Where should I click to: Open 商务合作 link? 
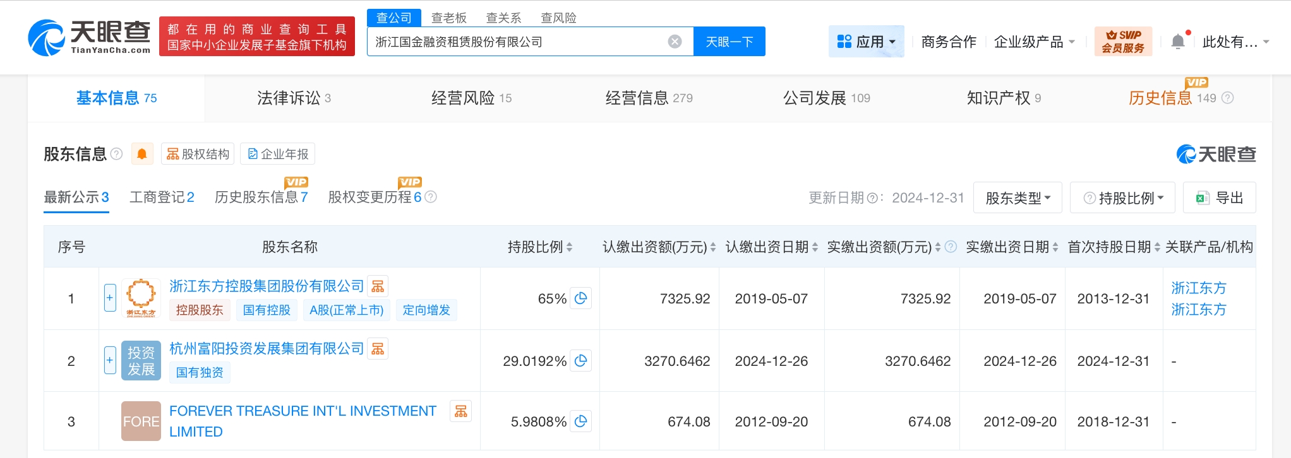(949, 42)
